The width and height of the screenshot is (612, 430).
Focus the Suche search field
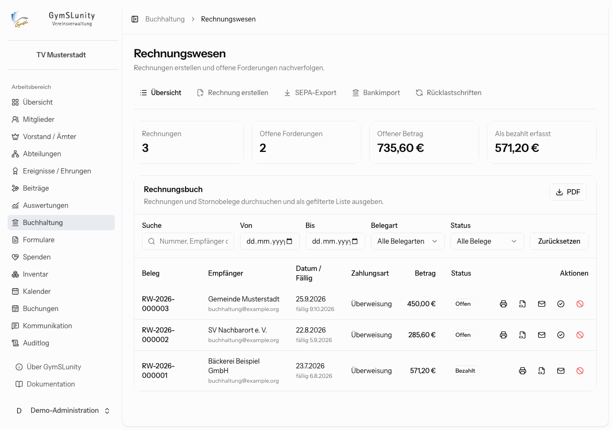pyautogui.click(x=188, y=241)
